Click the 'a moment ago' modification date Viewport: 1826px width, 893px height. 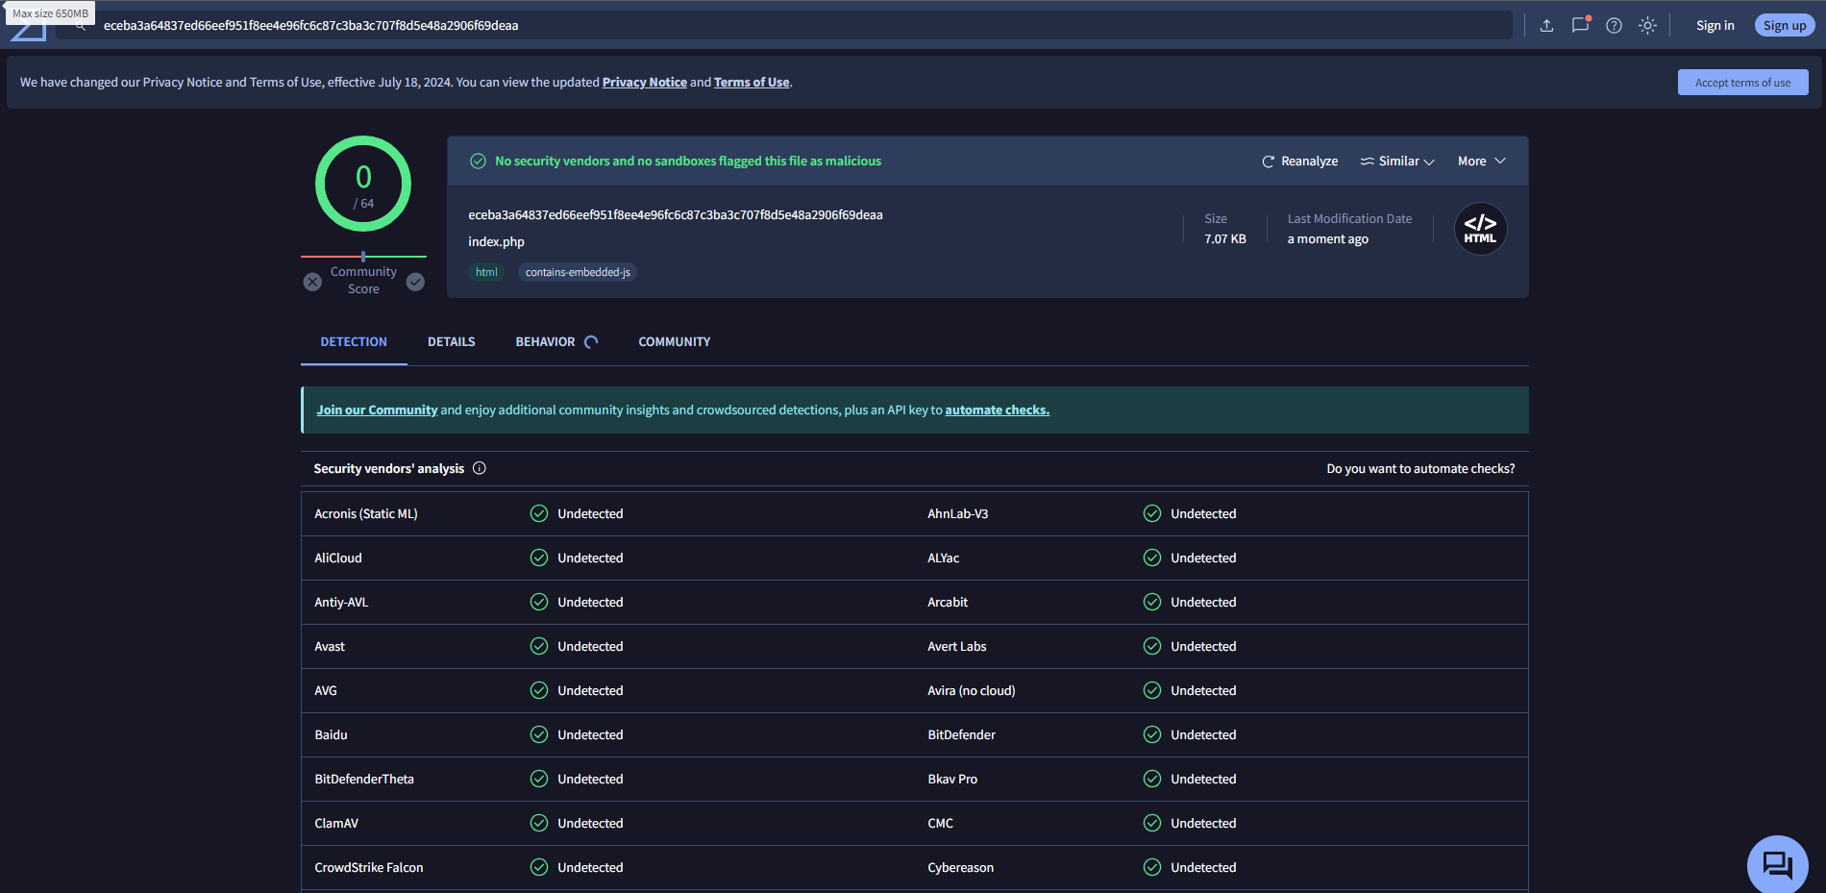1328,239
